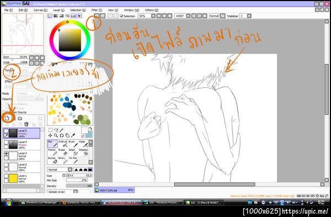Toggle visibility of Layer 1
Screen dimensions: 331x217
click(6, 176)
